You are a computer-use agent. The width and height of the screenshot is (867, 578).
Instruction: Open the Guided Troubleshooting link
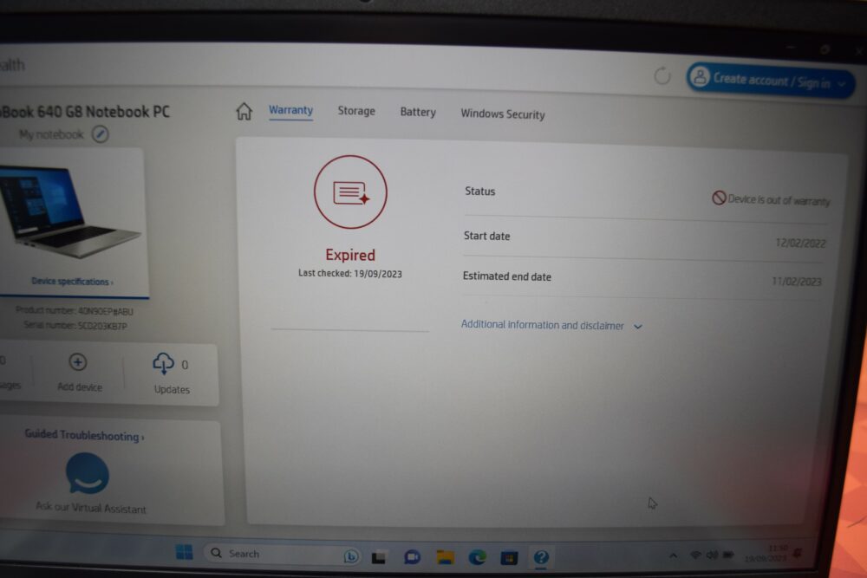(x=84, y=435)
